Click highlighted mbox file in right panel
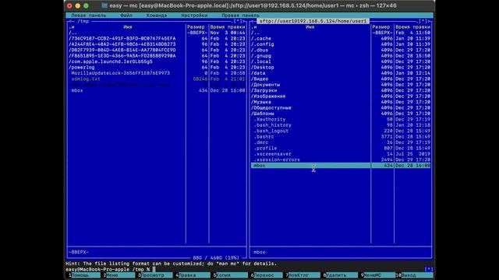The width and height of the screenshot is (499, 280). [x=341, y=166]
